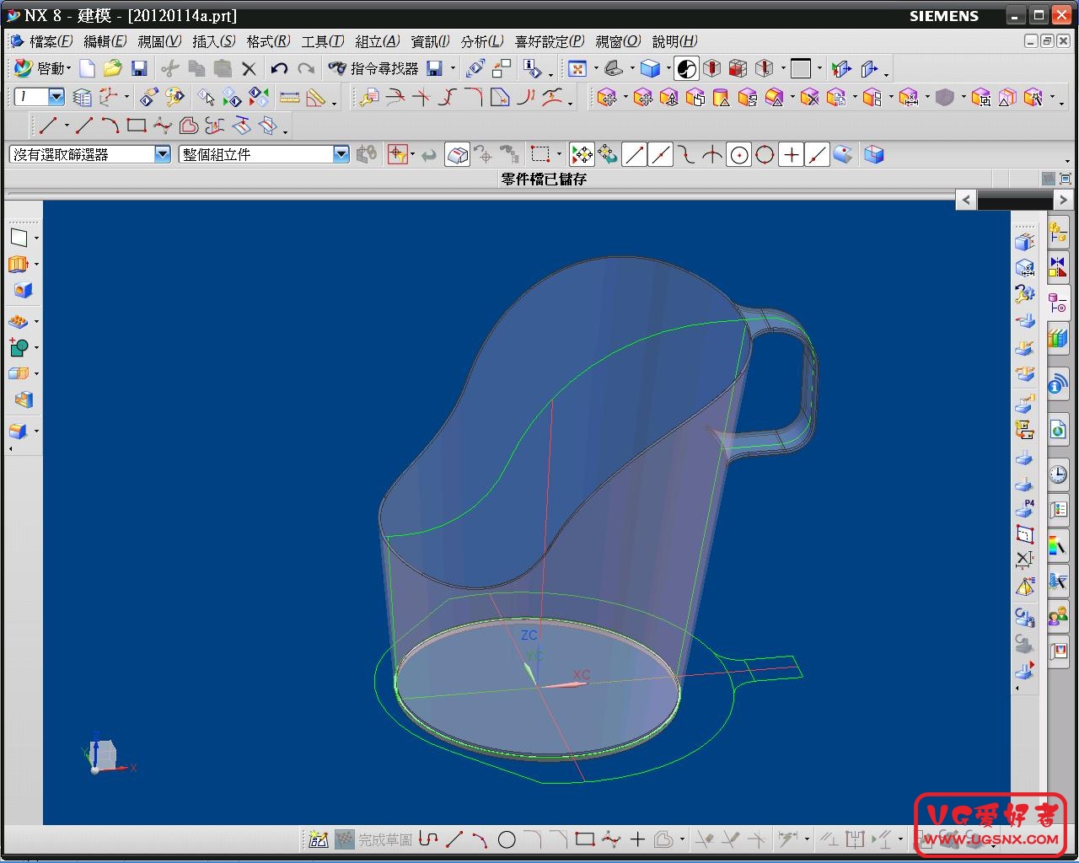This screenshot has height=863, width=1079.
Task: Toggle the Existing Point plus snap option
Action: pyautogui.click(x=791, y=154)
